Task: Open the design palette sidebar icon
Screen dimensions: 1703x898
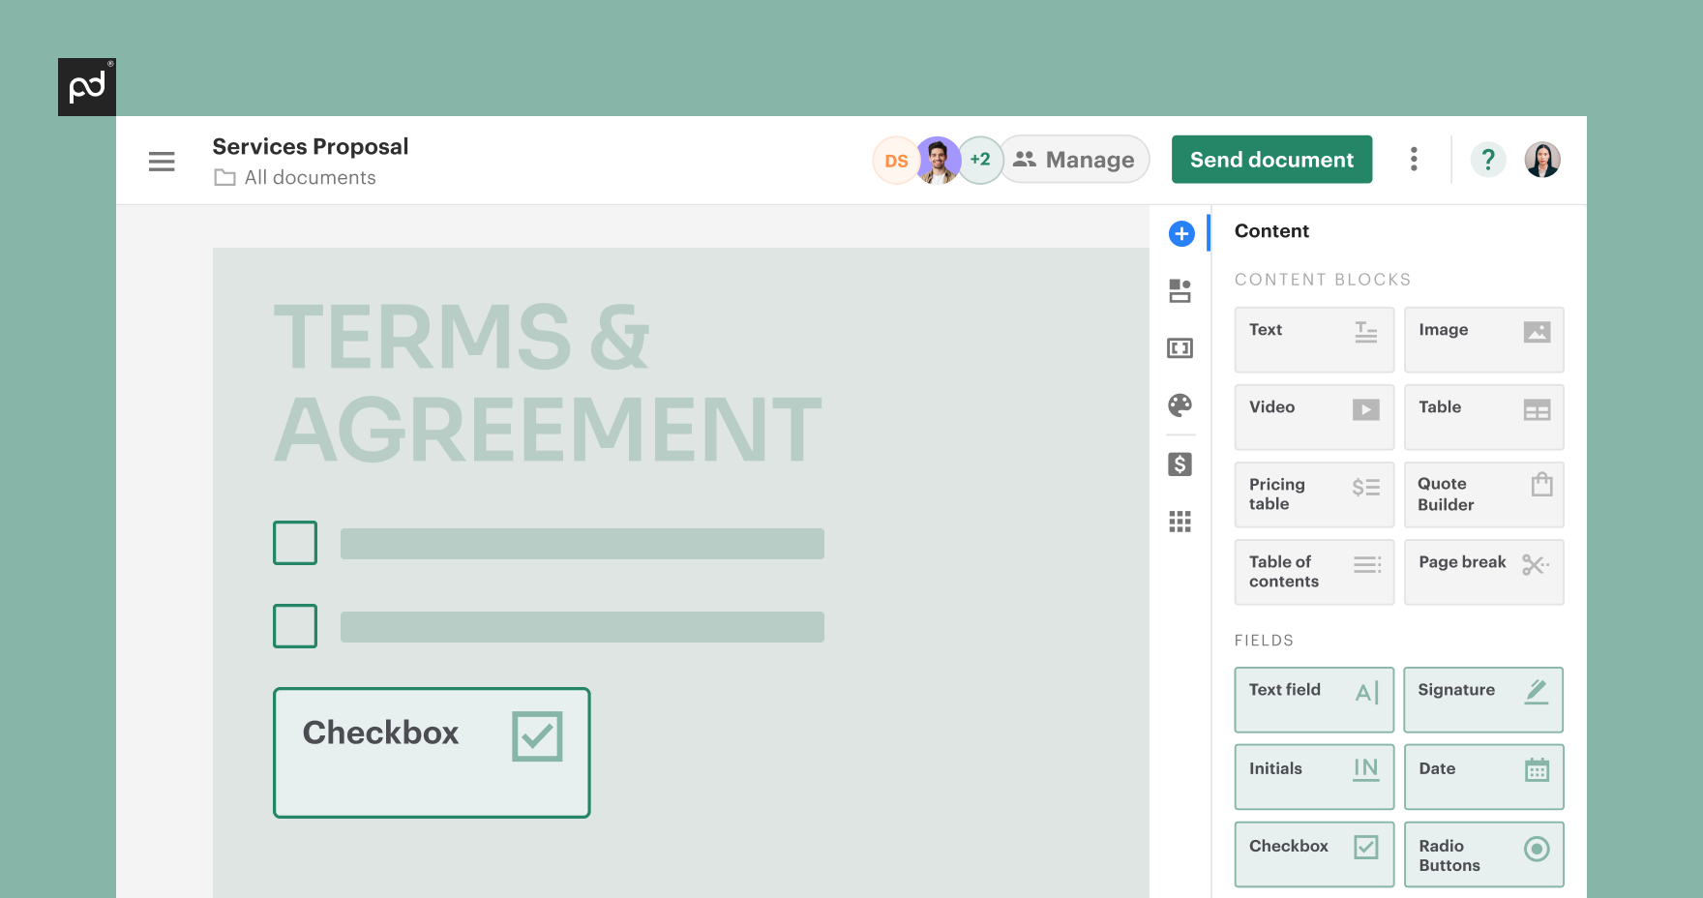Action: (1180, 405)
